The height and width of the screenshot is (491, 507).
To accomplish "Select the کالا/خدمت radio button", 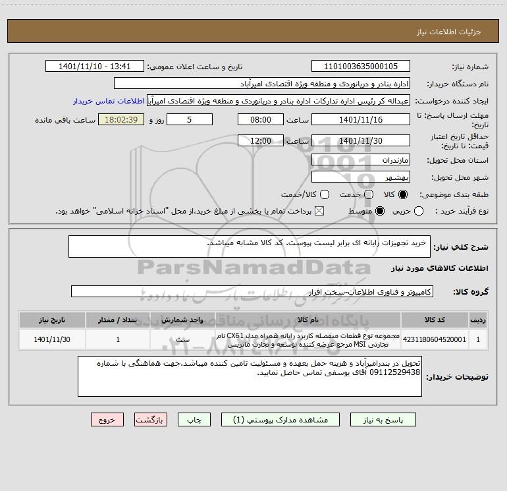I will coord(325,194).
